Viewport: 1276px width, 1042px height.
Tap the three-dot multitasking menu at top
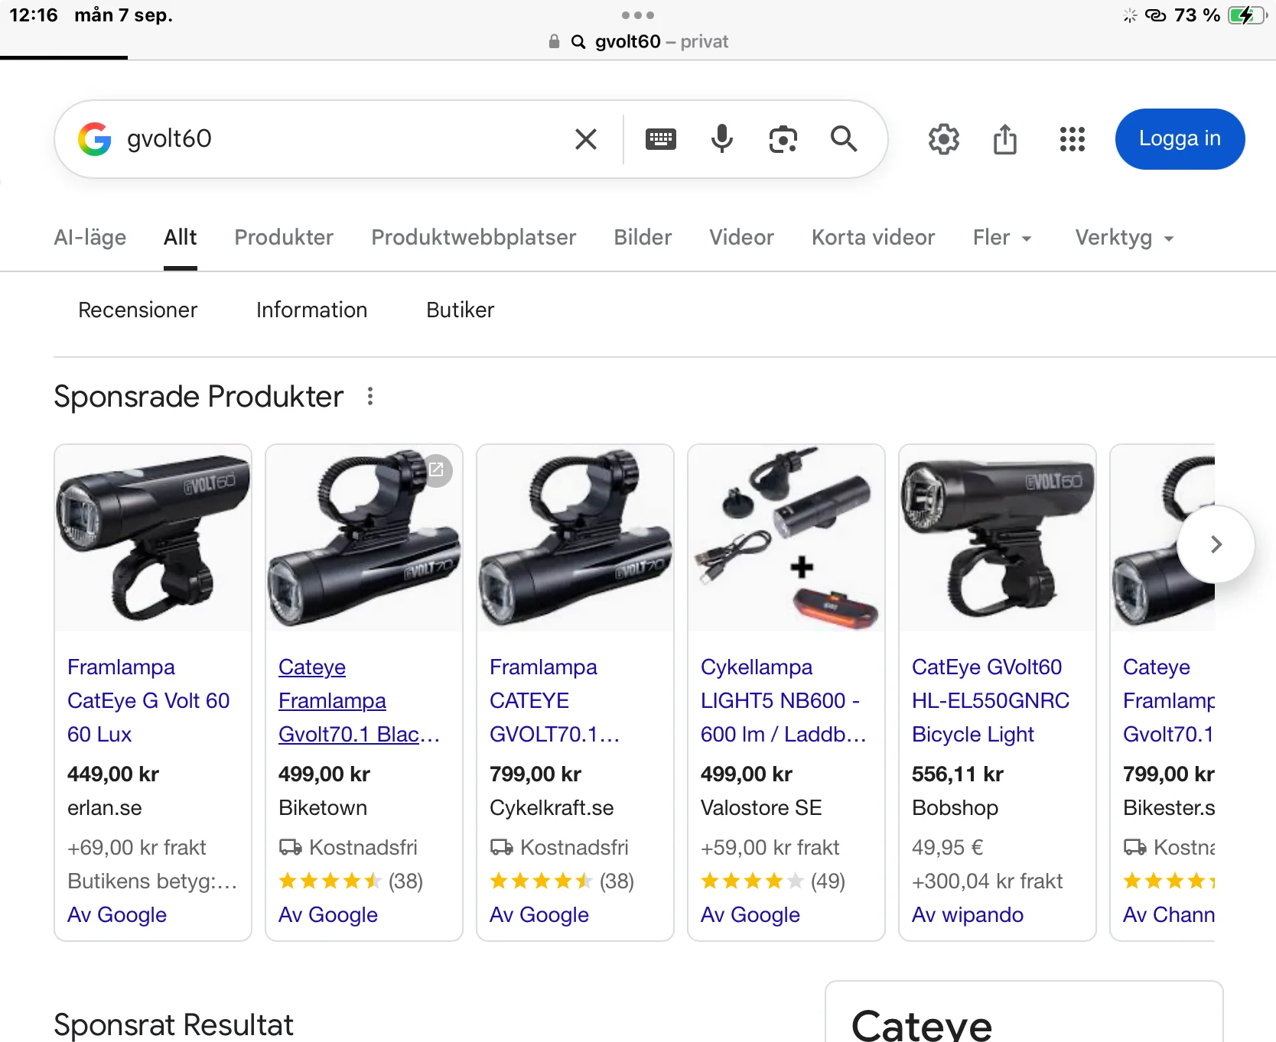(638, 15)
